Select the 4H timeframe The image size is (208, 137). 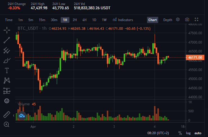tap(84, 20)
